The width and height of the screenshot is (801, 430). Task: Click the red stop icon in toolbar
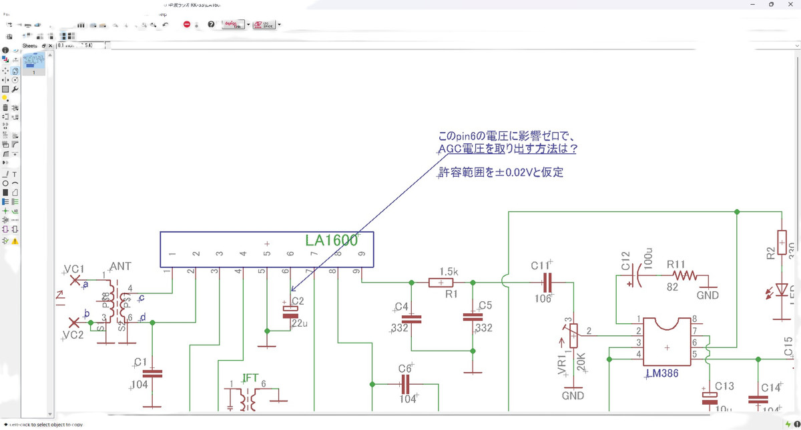(187, 25)
